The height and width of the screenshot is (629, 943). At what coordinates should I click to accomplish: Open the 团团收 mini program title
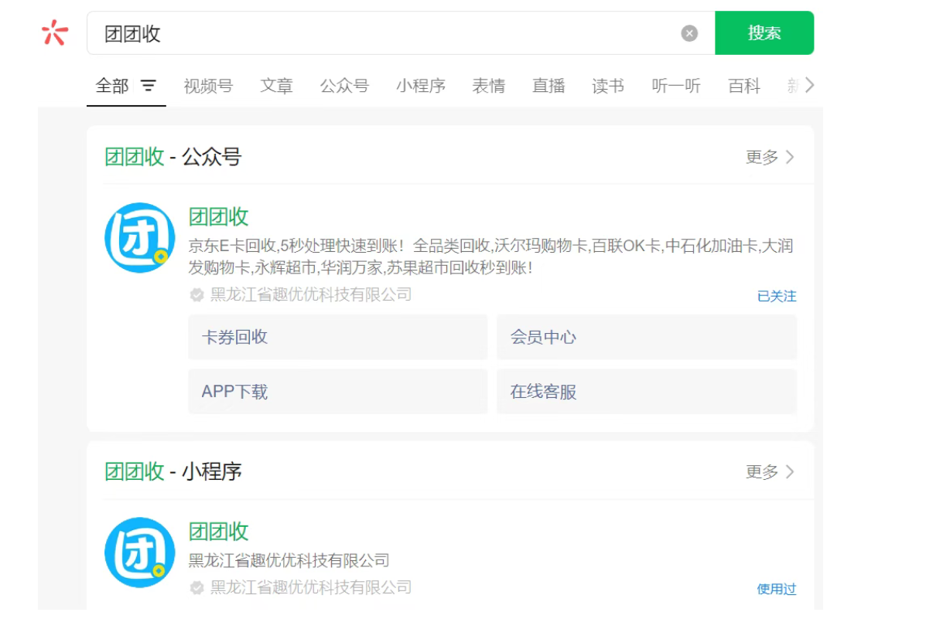point(219,531)
